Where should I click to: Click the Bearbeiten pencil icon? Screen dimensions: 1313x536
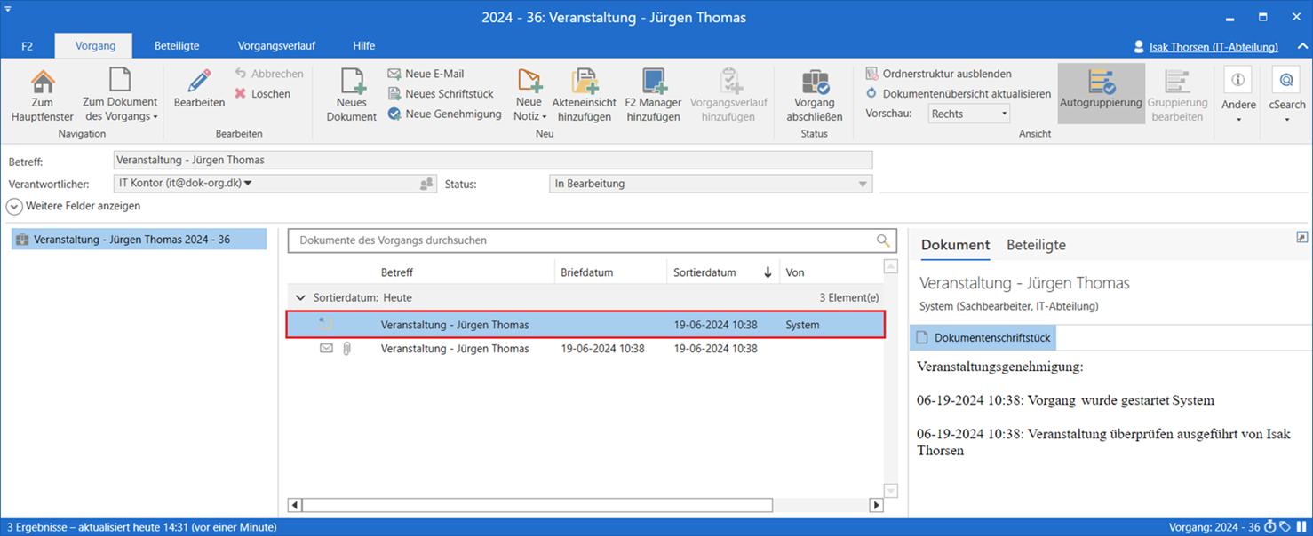pos(199,83)
